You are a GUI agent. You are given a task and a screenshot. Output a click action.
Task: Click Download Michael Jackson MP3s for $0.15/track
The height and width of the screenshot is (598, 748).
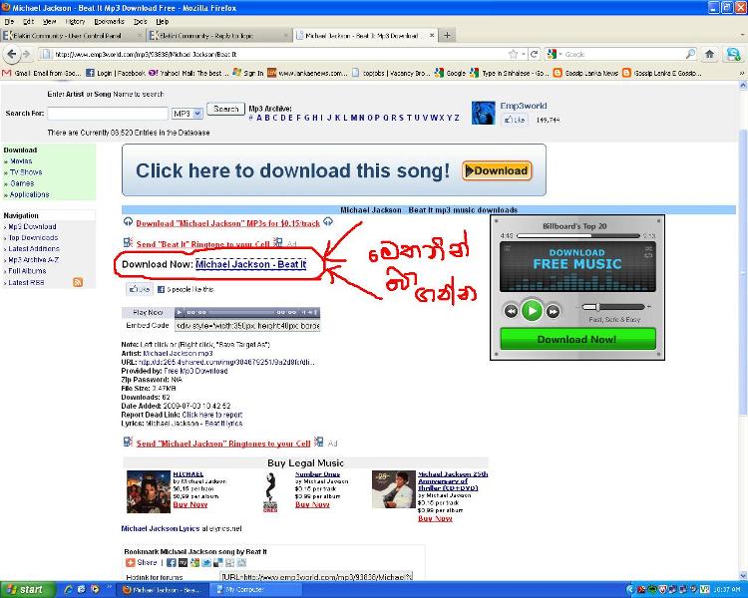(x=227, y=223)
